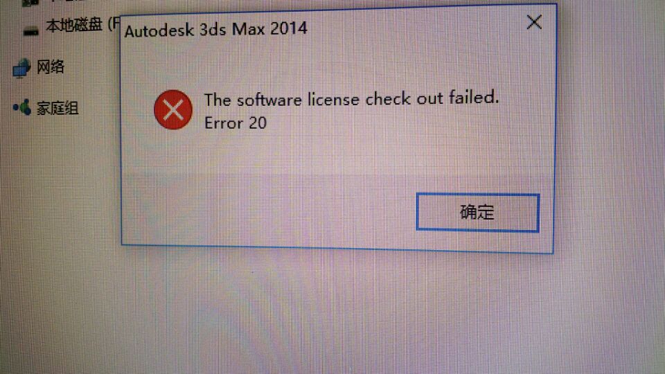Viewport: 665px width, 374px height.
Task: Select the 家庭组 entry in navigation pane
Action: (x=57, y=108)
